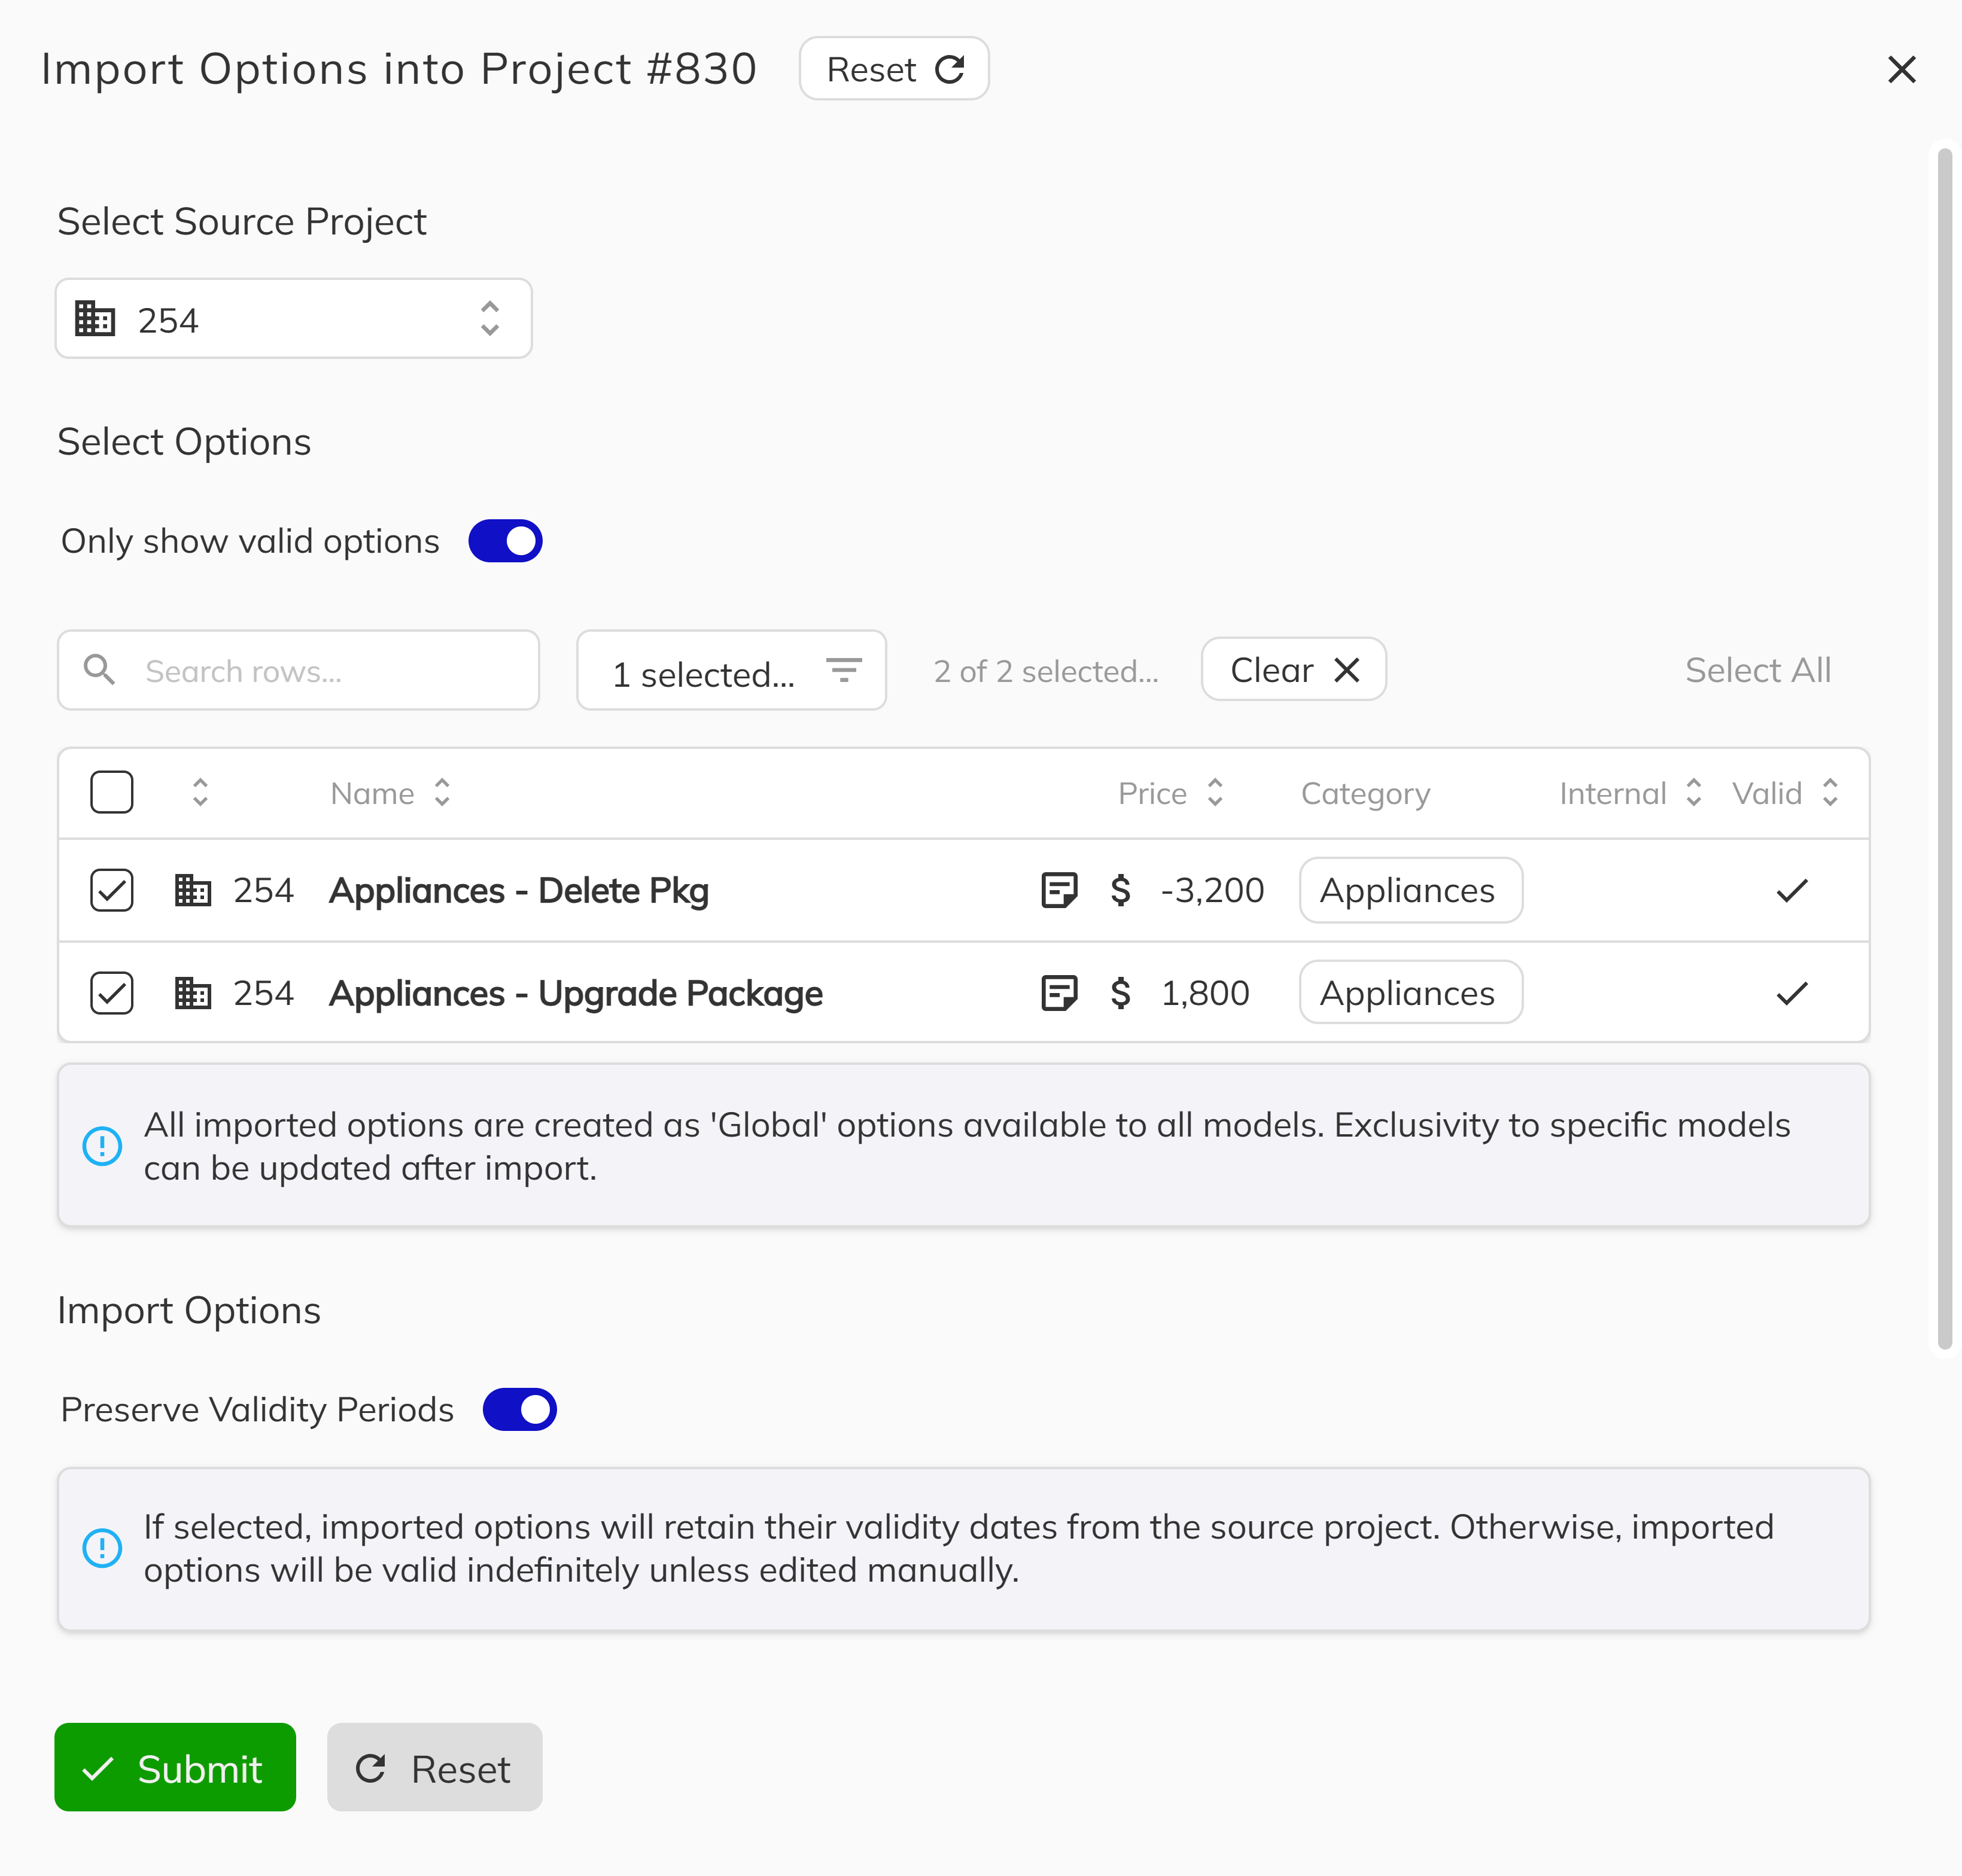Click the Select All link

click(x=1757, y=670)
